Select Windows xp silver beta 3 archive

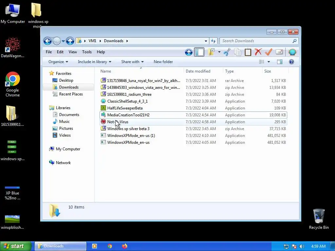tap(193, 129)
